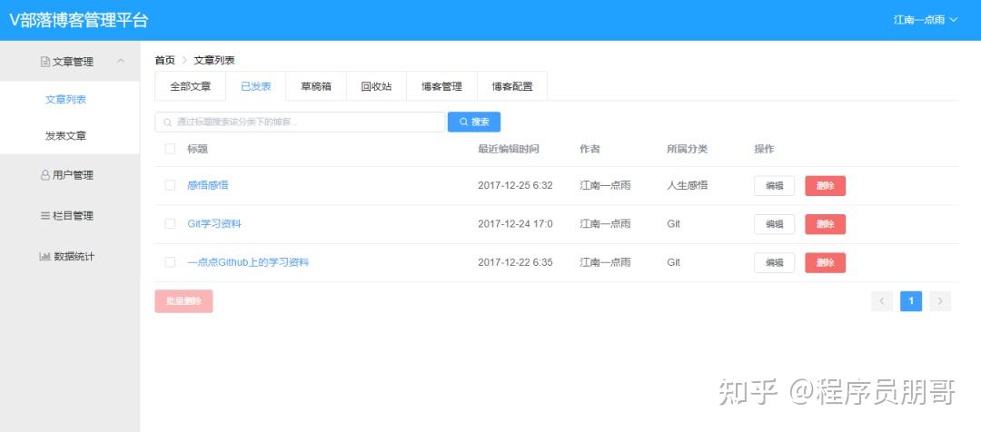Click the list icon beside 栏目管理
This screenshot has width=981, height=432.
point(45,216)
